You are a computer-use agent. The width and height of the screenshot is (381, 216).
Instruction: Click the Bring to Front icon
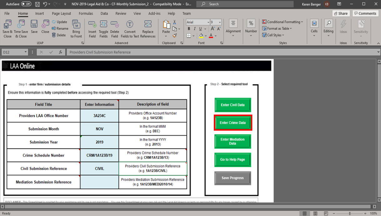(76, 24)
